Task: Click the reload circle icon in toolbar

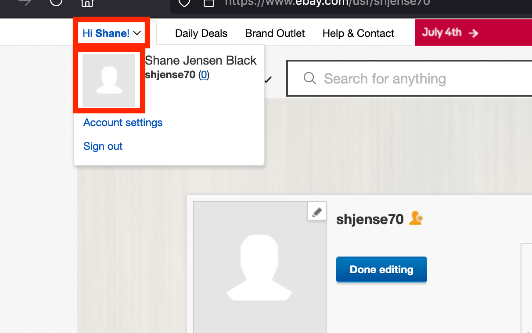Action: pos(56,3)
